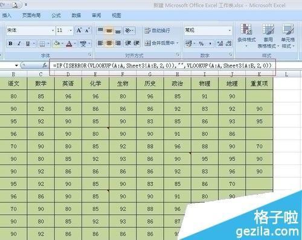Toggle bold formatting
Screen dimensions: 302x240
coord(10,44)
